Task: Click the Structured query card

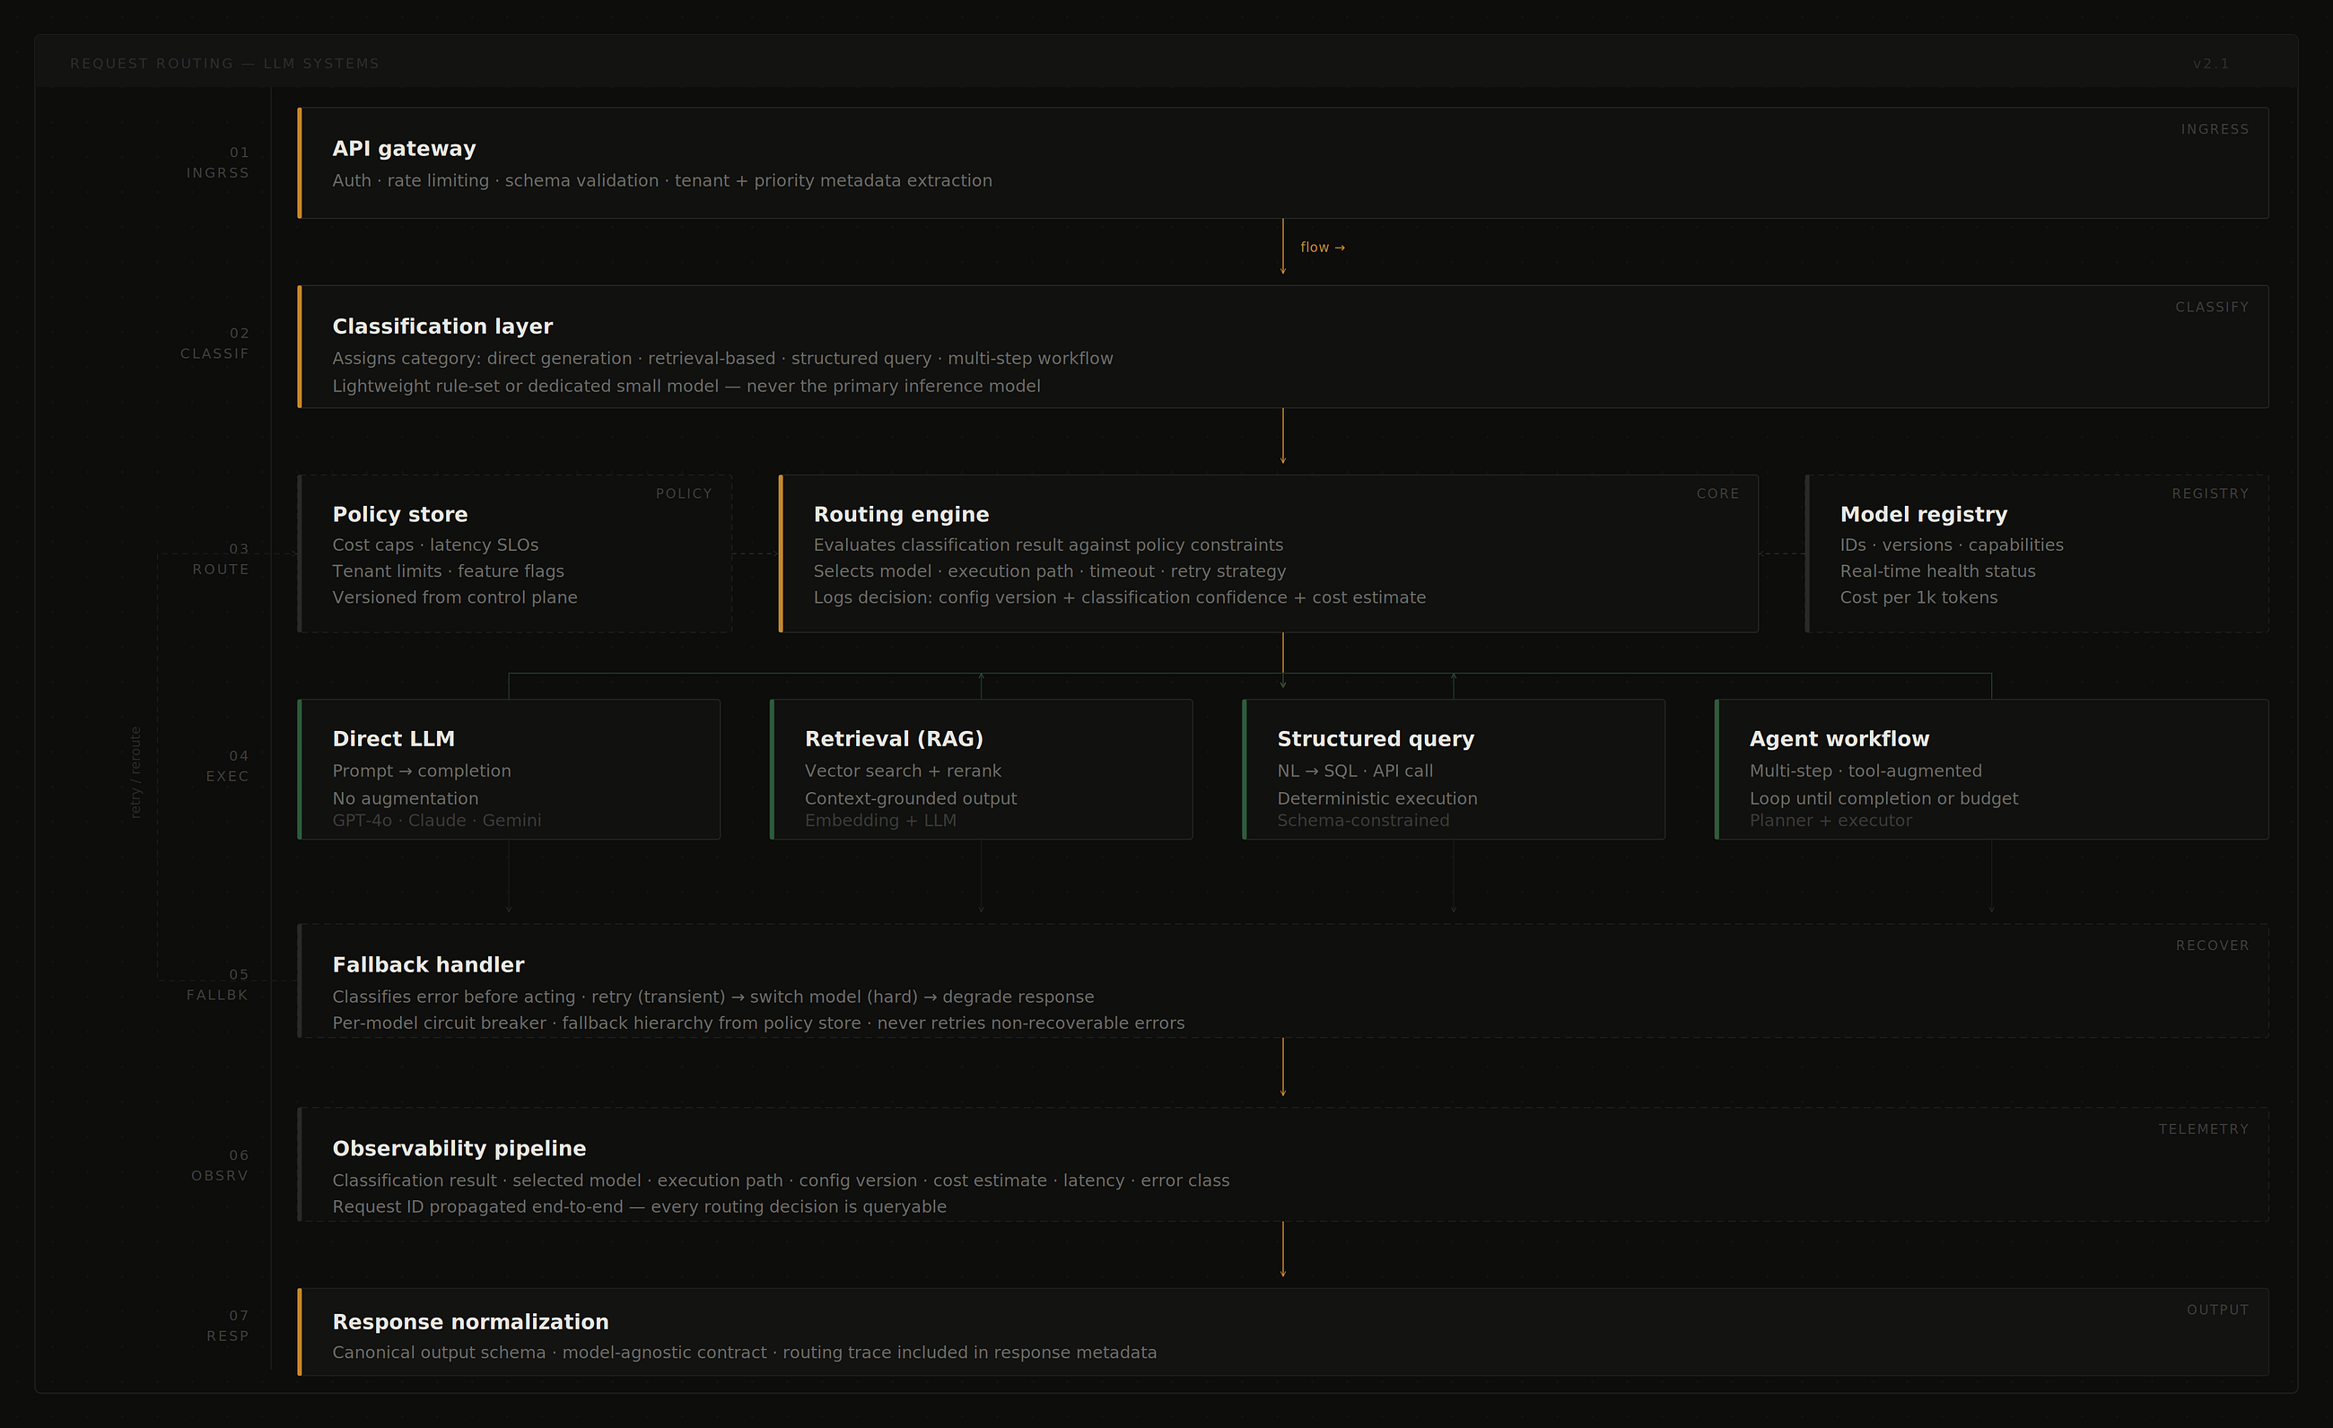Action: click(x=1454, y=770)
